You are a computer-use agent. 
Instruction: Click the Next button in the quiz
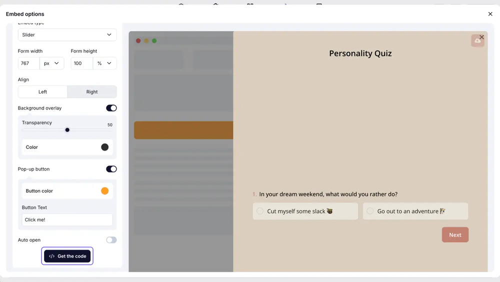pos(455,235)
